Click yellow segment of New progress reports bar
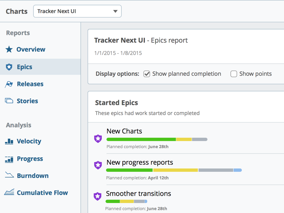 [175, 170]
